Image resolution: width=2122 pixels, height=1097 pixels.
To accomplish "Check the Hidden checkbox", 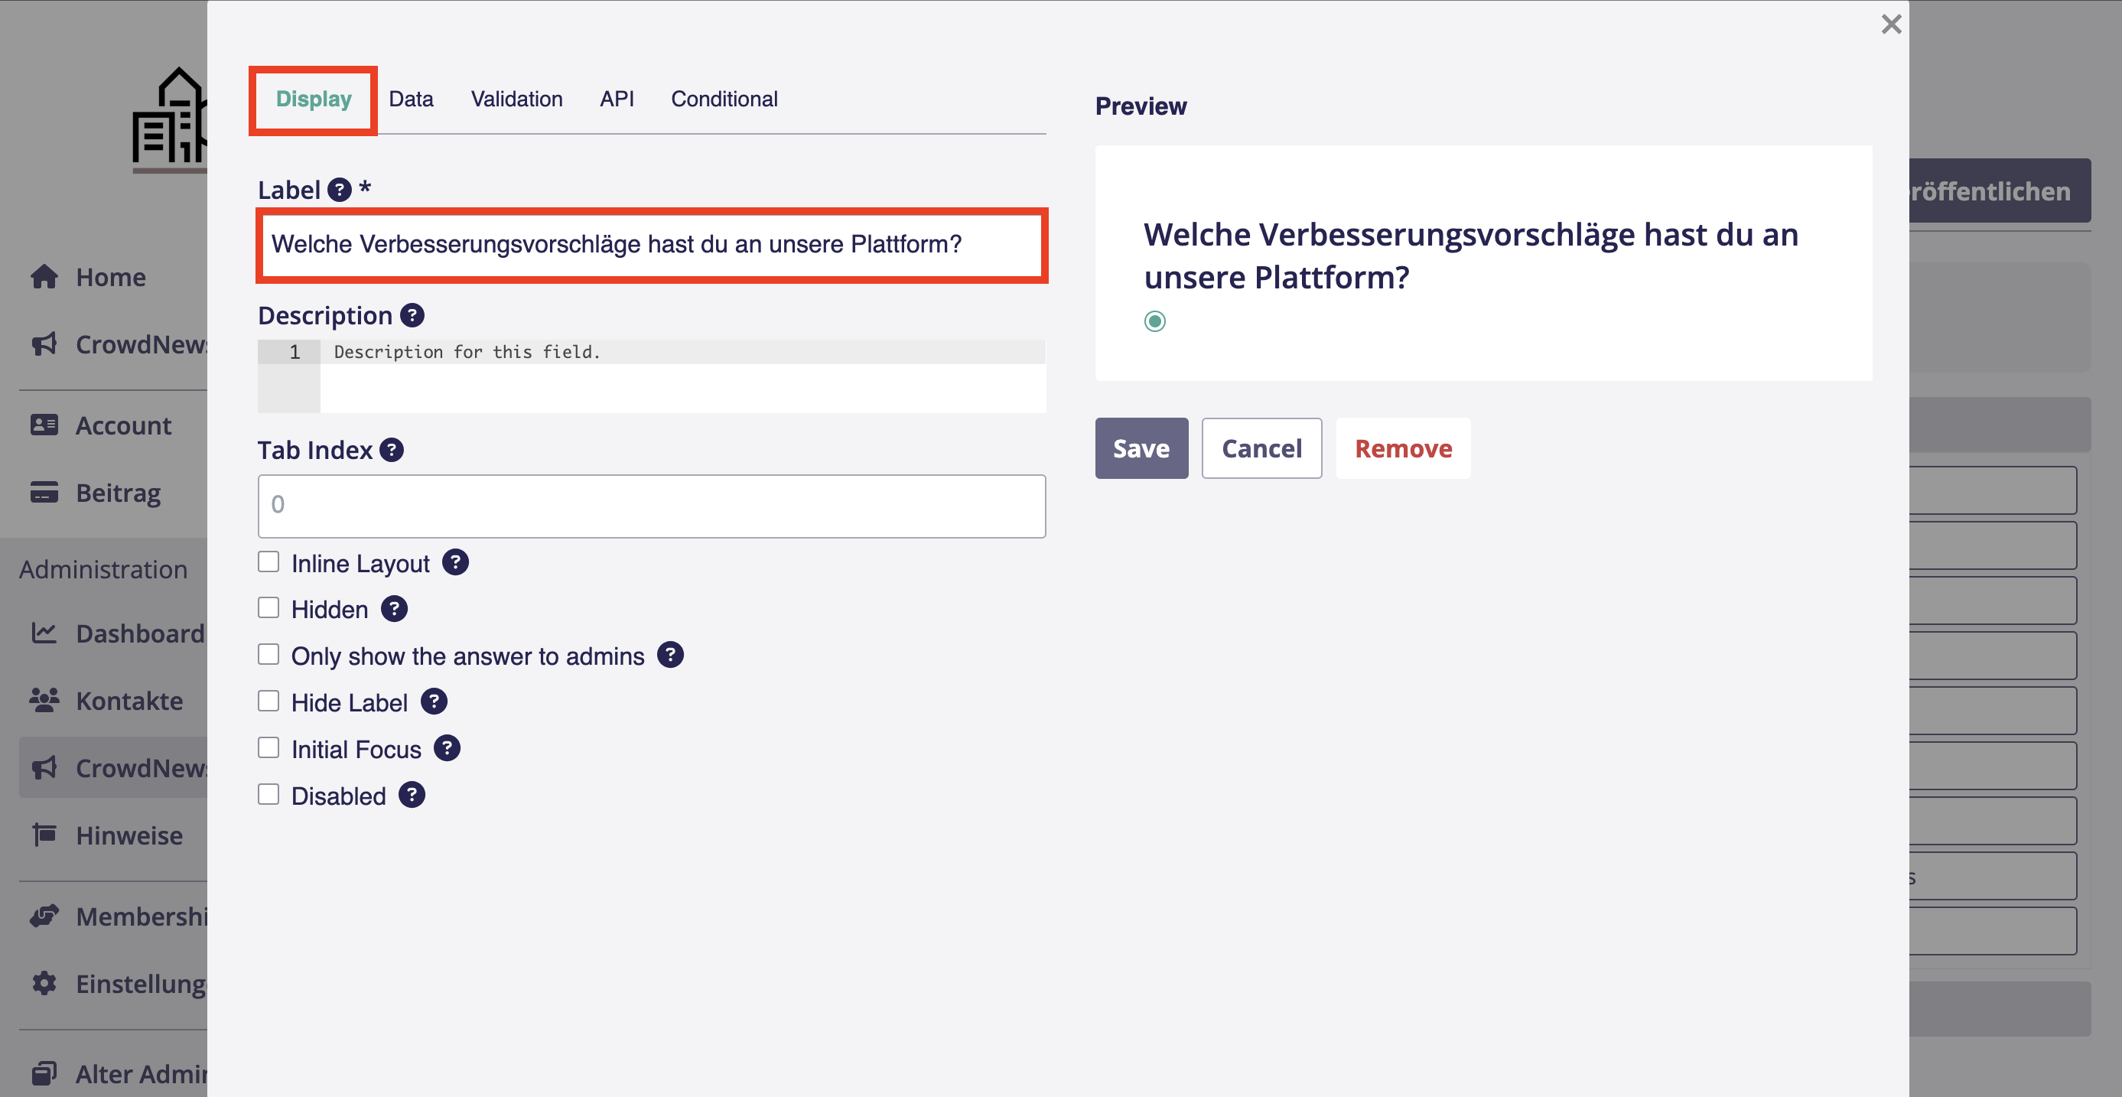I will 269,609.
